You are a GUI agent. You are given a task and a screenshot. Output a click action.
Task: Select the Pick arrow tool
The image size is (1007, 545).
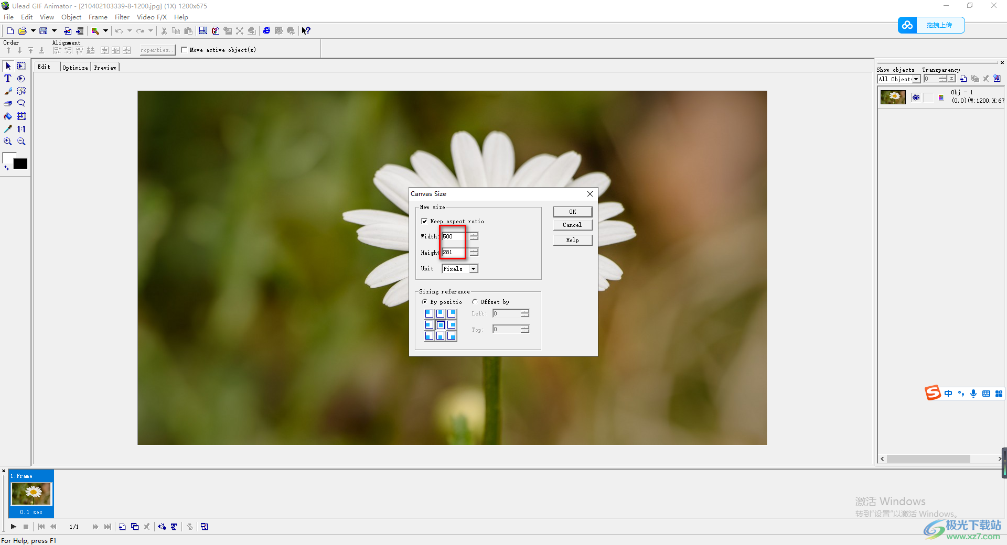tap(8, 66)
